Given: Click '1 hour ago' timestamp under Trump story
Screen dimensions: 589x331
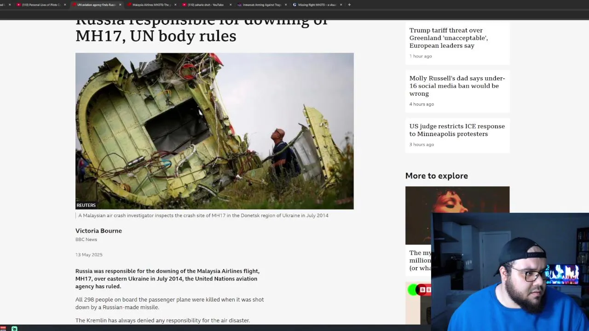Looking at the screenshot, I should tap(421, 56).
